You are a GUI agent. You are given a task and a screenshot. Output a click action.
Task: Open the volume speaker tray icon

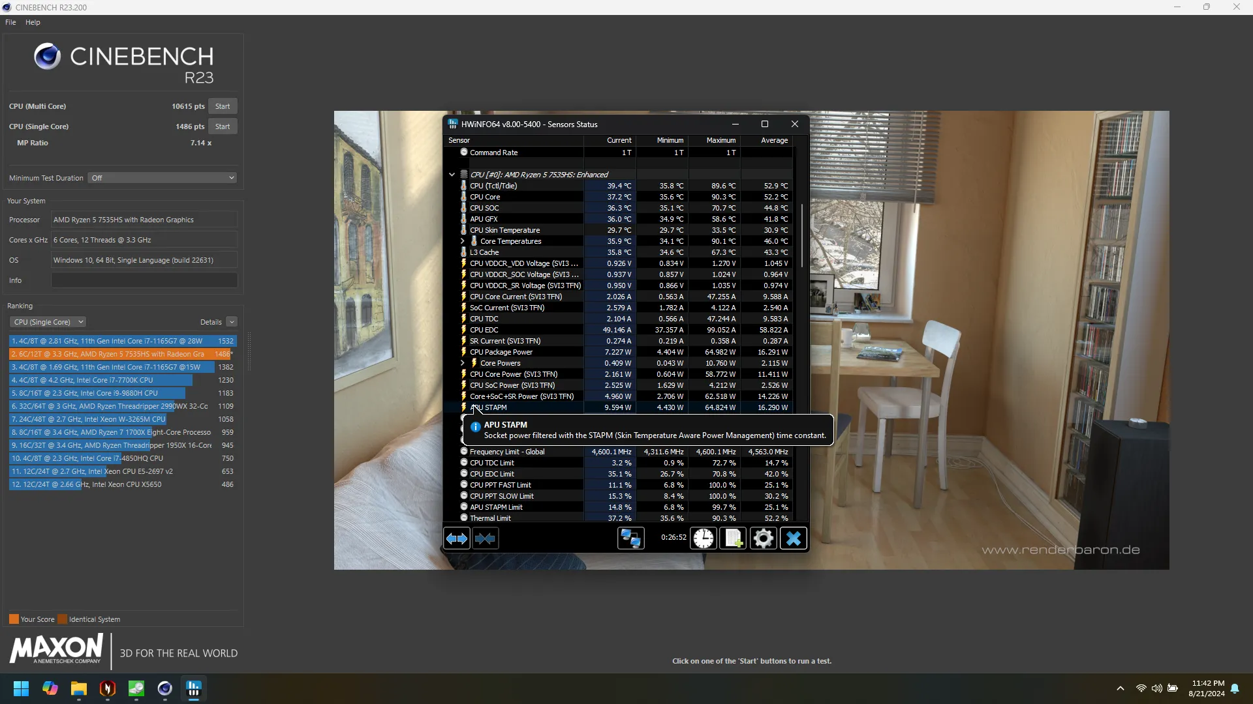tap(1157, 688)
